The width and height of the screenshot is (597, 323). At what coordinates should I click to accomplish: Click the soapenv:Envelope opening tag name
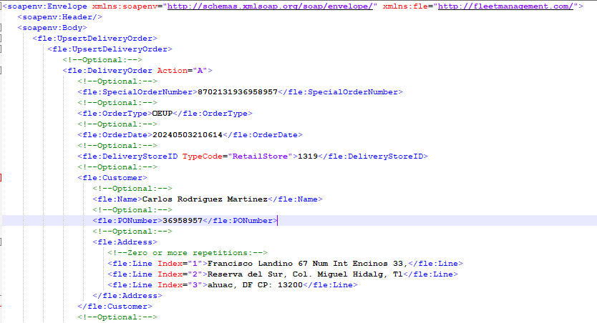[x=47, y=6]
